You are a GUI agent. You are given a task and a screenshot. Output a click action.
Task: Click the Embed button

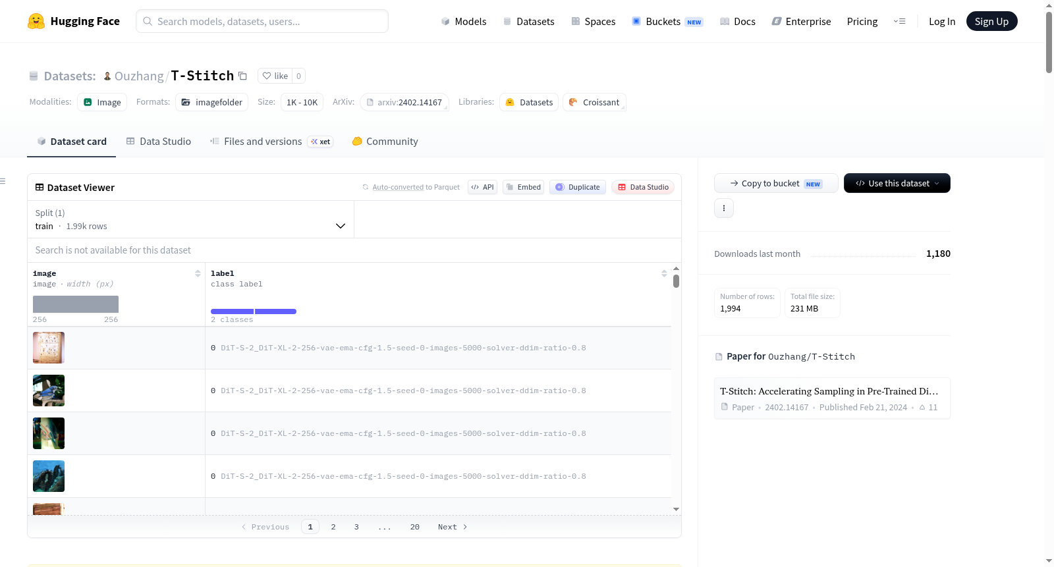click(524, 187)
